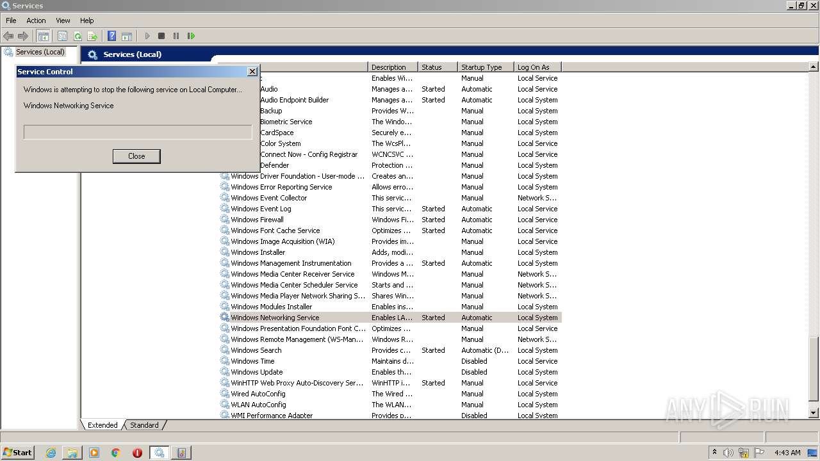Screen dimensions: 820x461
Task: Click Close button in Service Control dialog
Action: (x=136, y=156)
